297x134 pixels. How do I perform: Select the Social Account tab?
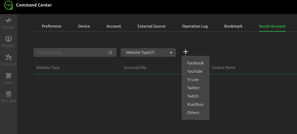coord(272,26)
